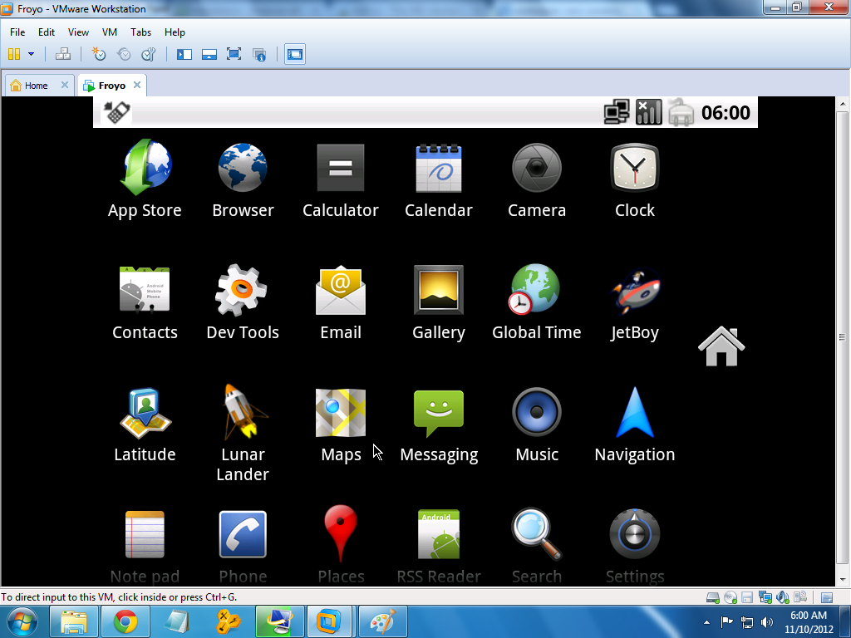Open the App Store app
The height and width of the screenshot is (638, 851).
[145, 179]
